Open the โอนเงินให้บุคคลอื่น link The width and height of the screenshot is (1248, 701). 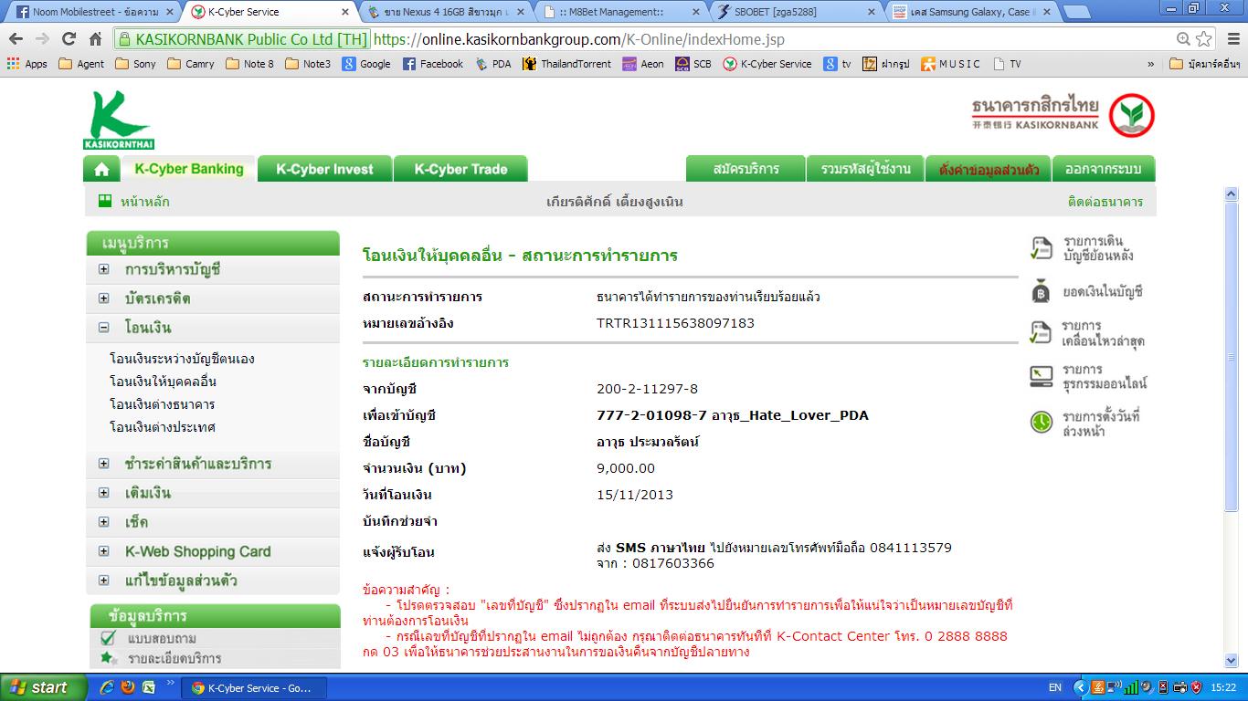pos(163,382)
